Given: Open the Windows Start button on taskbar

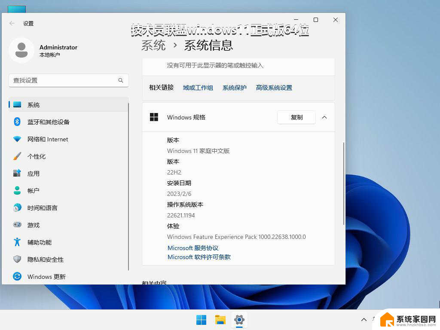Looking at the screenshot, I should 201,320.
